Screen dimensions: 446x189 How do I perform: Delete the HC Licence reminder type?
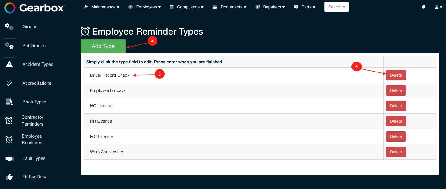tap(396, 106)
